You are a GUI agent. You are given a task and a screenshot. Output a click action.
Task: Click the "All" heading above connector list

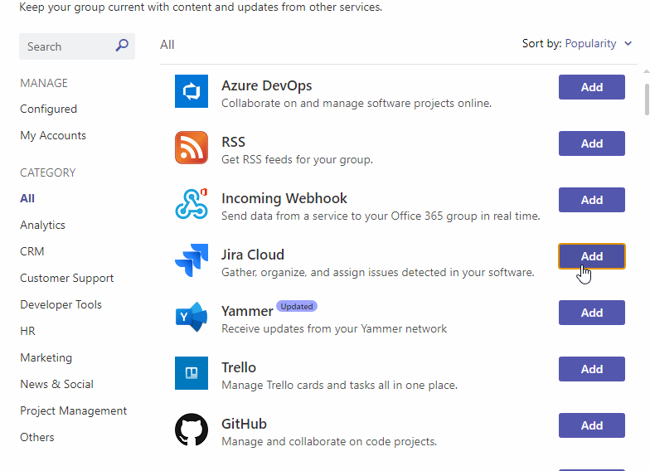coord(167,45)
